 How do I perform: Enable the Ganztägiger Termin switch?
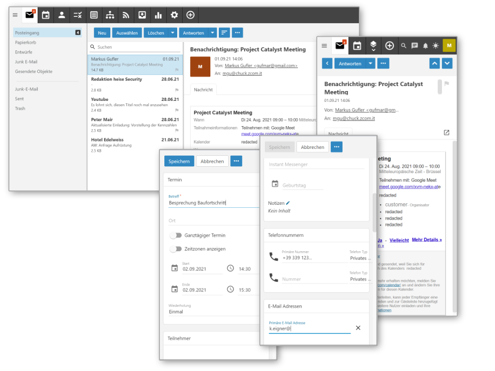pyautogui.click(x=176, y=235)
